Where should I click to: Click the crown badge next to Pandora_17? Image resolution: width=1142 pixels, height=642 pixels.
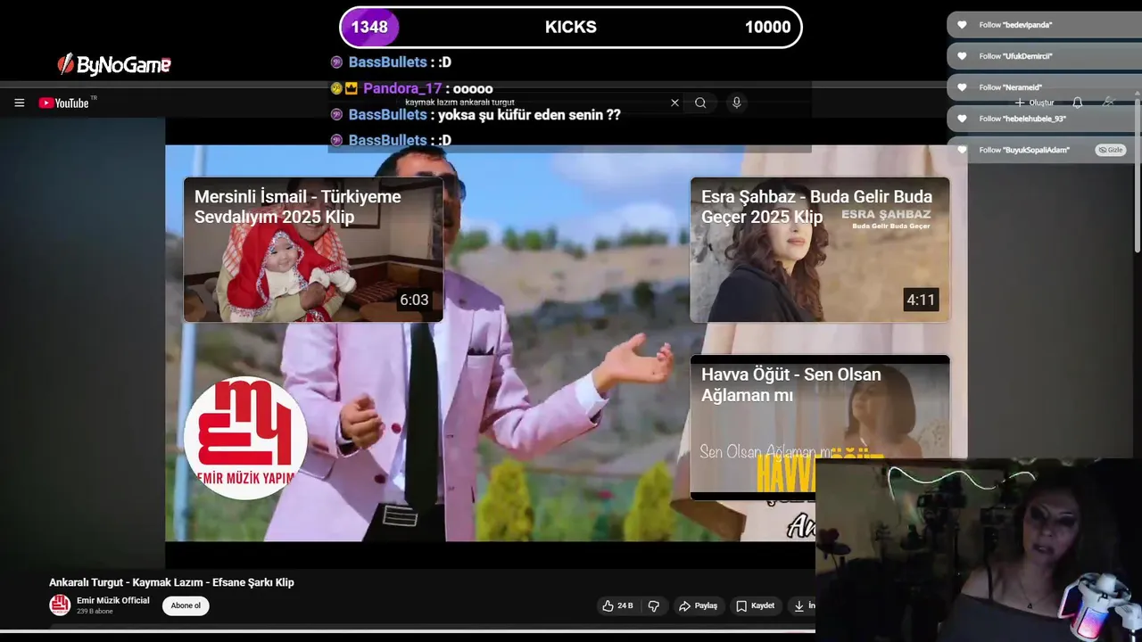point(351,88)
